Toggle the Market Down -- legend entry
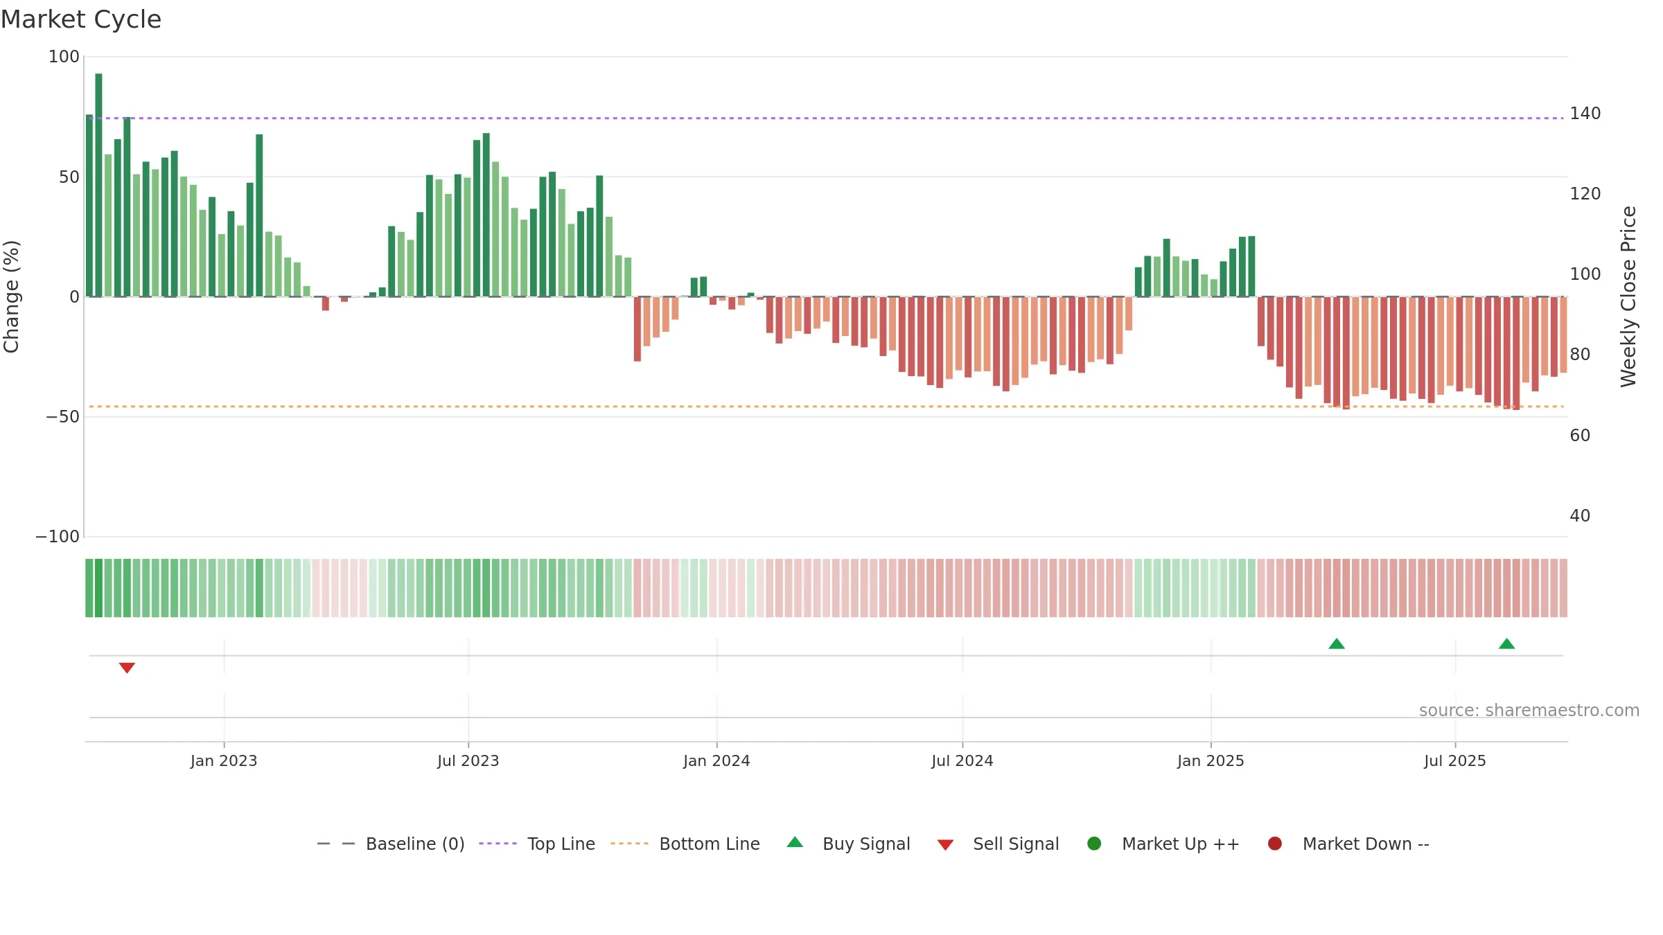The height and width of the screenshot is (935, 1663). click(x=1348, y=844)
